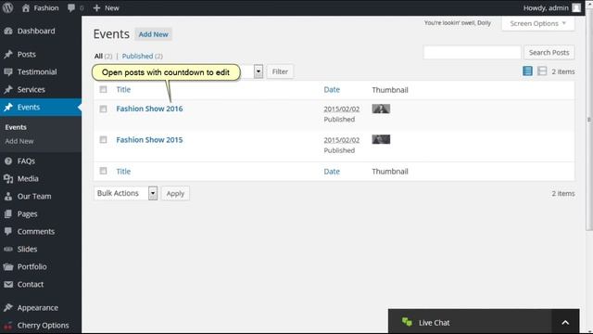Screen dimensions: 593x334
Task: Switch to excerpt view icon
Action: pyautogui.click(x=542, y=71)
